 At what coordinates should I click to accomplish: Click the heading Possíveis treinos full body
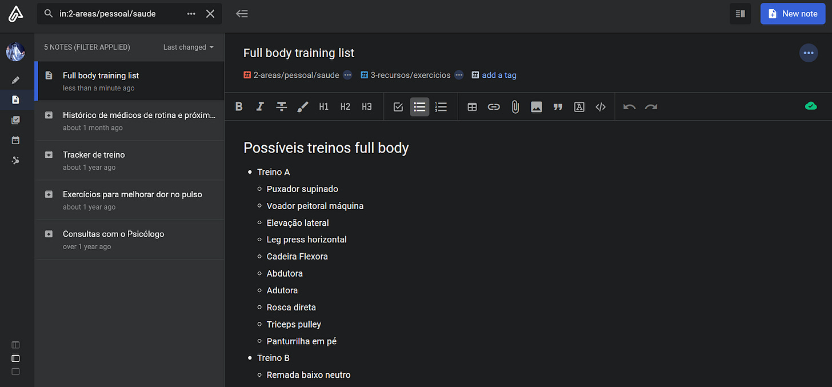pyautogui.click(x=326, y=148)
